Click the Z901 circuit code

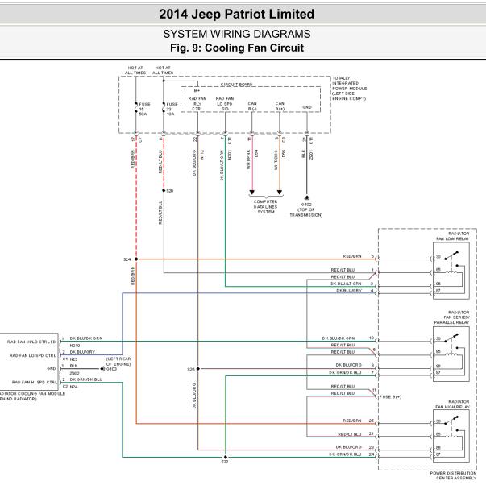click(x=311, y=155)
